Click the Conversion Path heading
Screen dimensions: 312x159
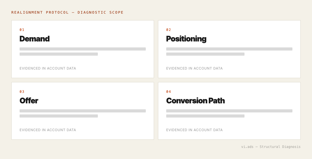(195, 101)
